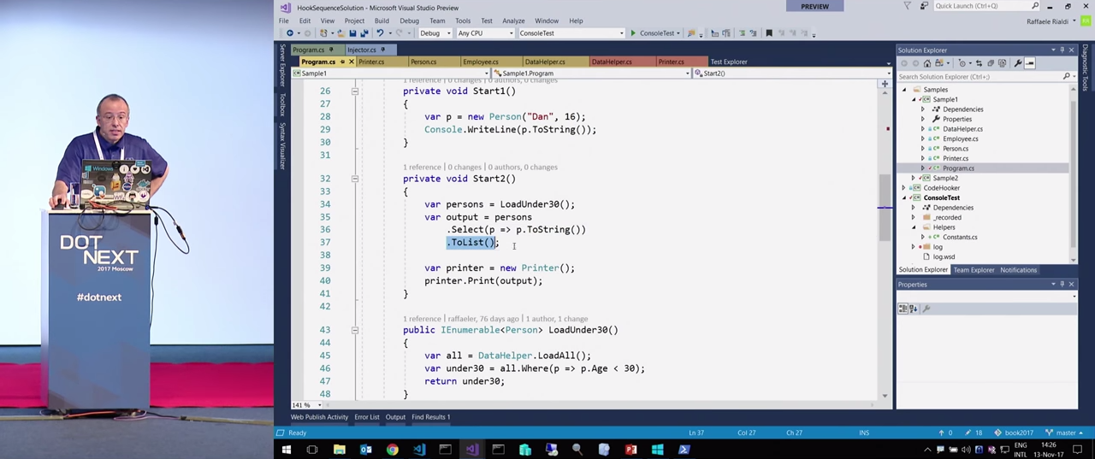Click the Alphabetical sort icon in Properties panel
The width and height of the screenshot is (1095, 459).
(913, 308)
